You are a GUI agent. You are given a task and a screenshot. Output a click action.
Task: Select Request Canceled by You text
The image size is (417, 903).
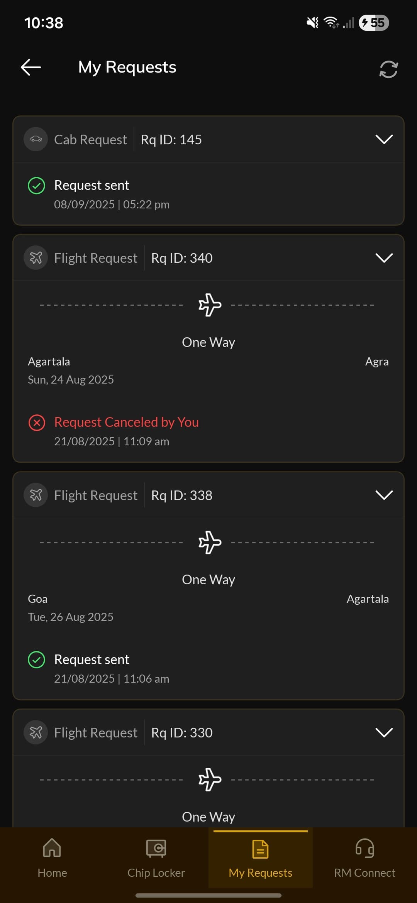126,422
